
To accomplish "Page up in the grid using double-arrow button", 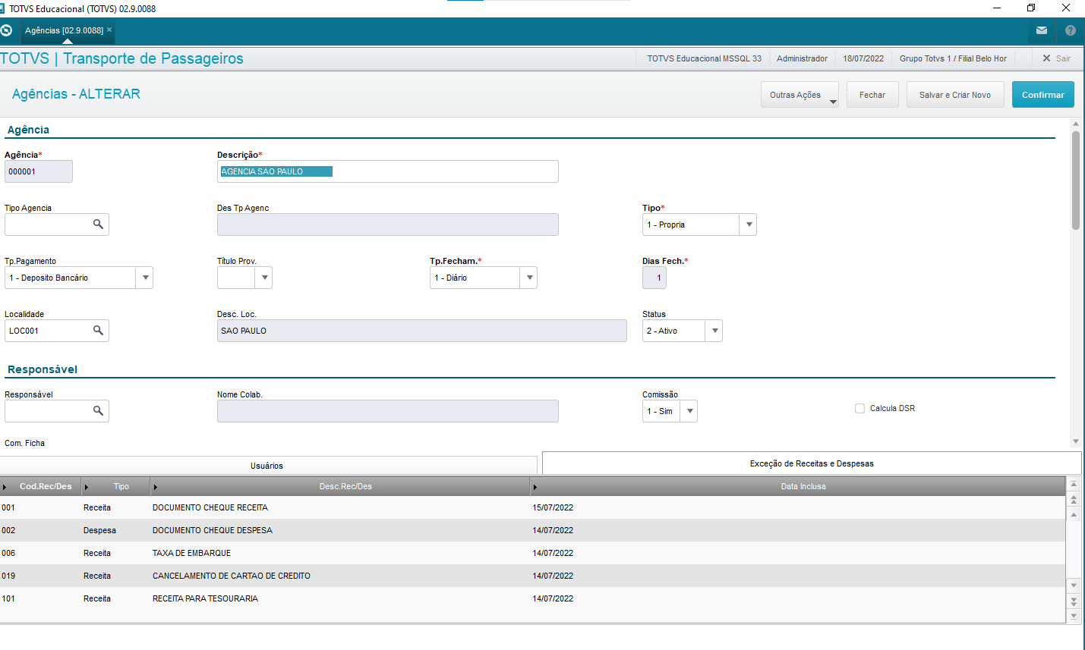I will tap(1074, 499).
